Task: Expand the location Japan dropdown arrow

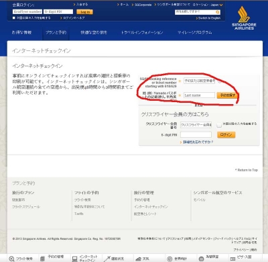Action: (221, 5)
